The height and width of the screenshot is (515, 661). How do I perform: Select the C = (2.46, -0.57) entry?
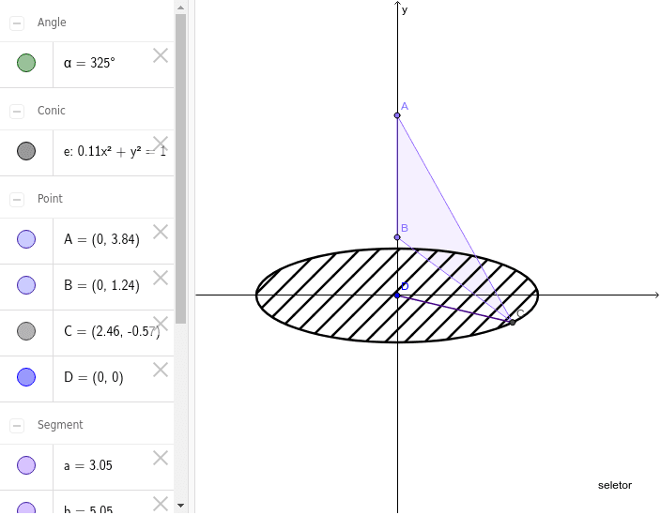click(112, 331)
